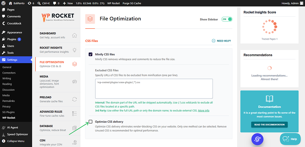Go to Rocket Insights tab
Screen dimensions: 305x147
[58, 50]
